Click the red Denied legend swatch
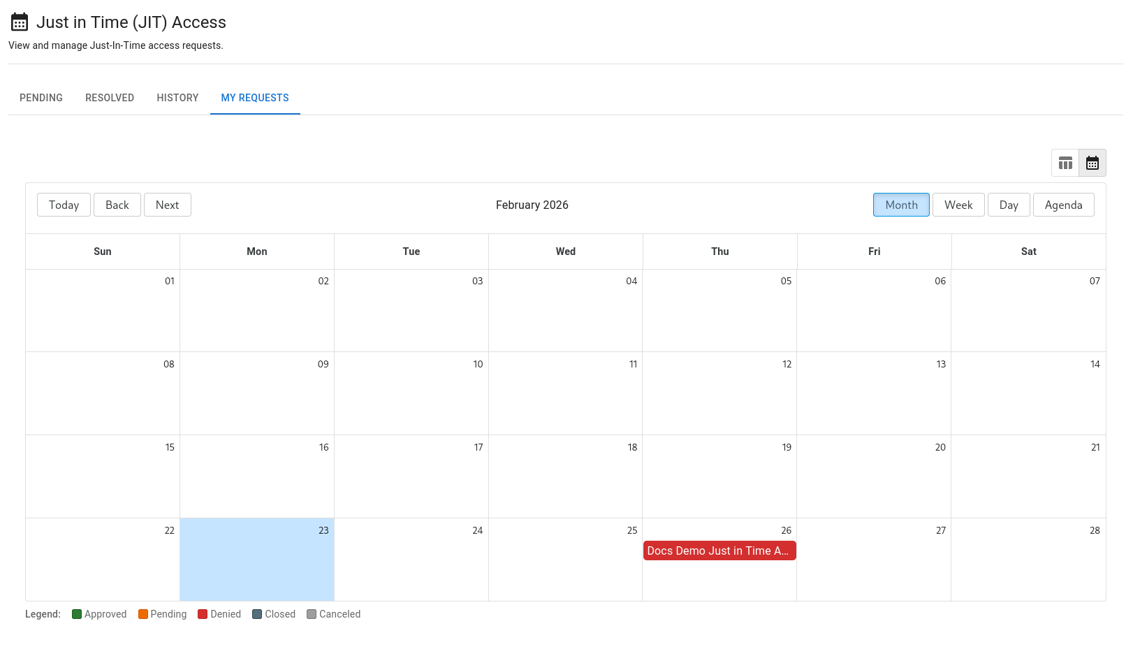This screenshot has width=1133, height=649. tap(203, 614)
